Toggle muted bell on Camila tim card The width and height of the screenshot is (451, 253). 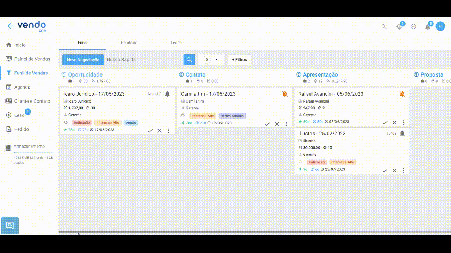(285, 94)
